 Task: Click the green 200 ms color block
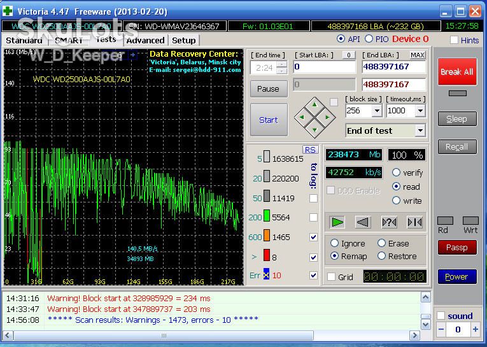(x=267, y=216)
